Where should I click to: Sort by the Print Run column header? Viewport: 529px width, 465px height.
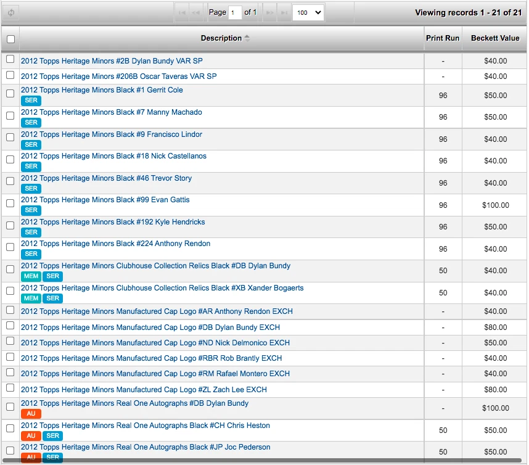(443, 38)
